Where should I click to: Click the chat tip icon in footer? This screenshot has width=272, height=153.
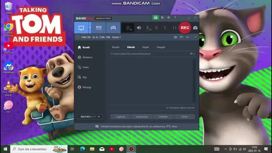97,127
